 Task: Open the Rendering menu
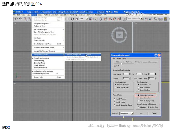coord(73,15)
